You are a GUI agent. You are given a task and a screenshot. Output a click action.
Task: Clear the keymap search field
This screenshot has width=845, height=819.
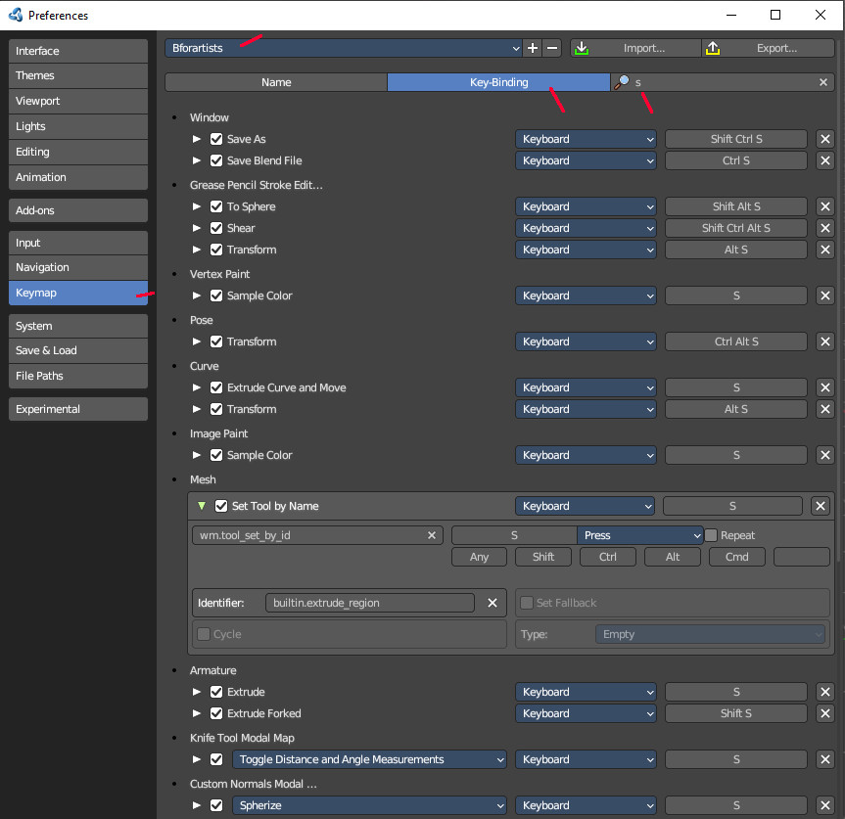pyautogui.click(x=822, y=82)
